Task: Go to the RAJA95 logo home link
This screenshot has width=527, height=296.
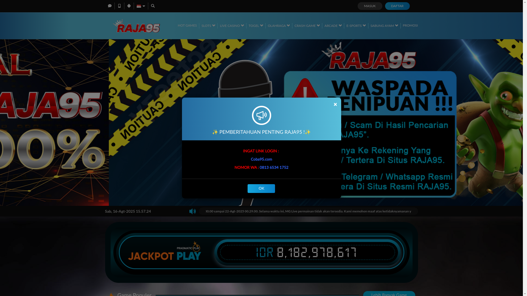Action: [x=136, y=26]
